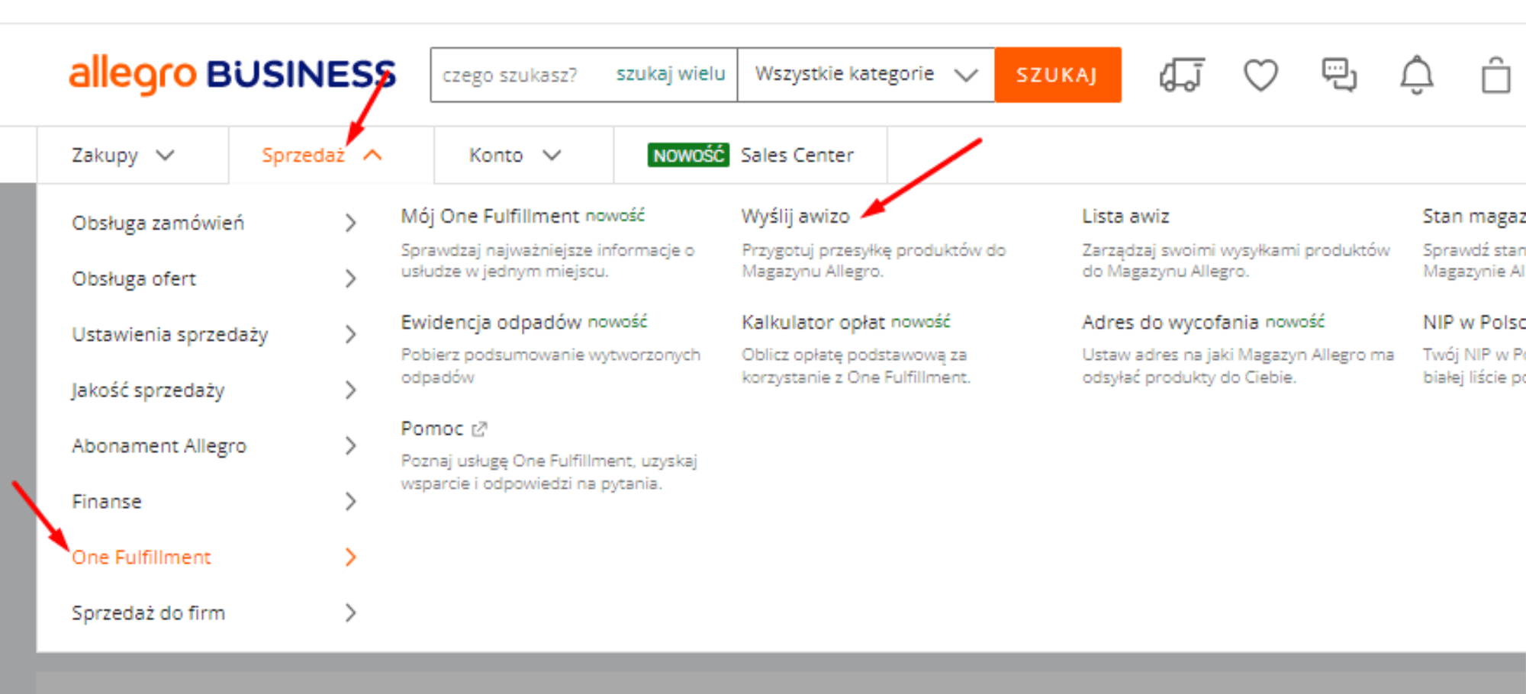Open the Obsługa ofert submenu
Viewport: 1526px width, 694px height.
(x=214, y=278)
